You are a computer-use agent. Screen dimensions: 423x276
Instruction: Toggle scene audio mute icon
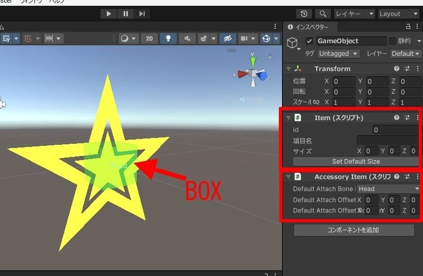pyautogui.click(x=187, y=38)
